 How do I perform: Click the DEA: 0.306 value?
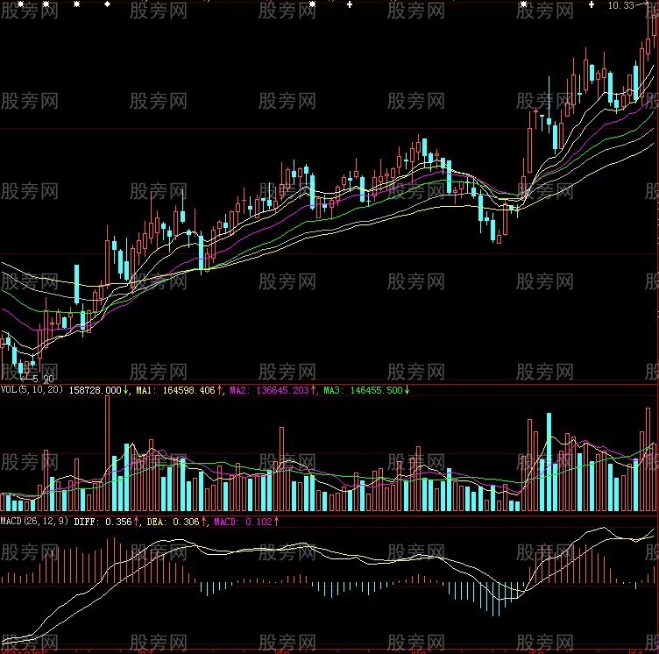pos(173,522)
